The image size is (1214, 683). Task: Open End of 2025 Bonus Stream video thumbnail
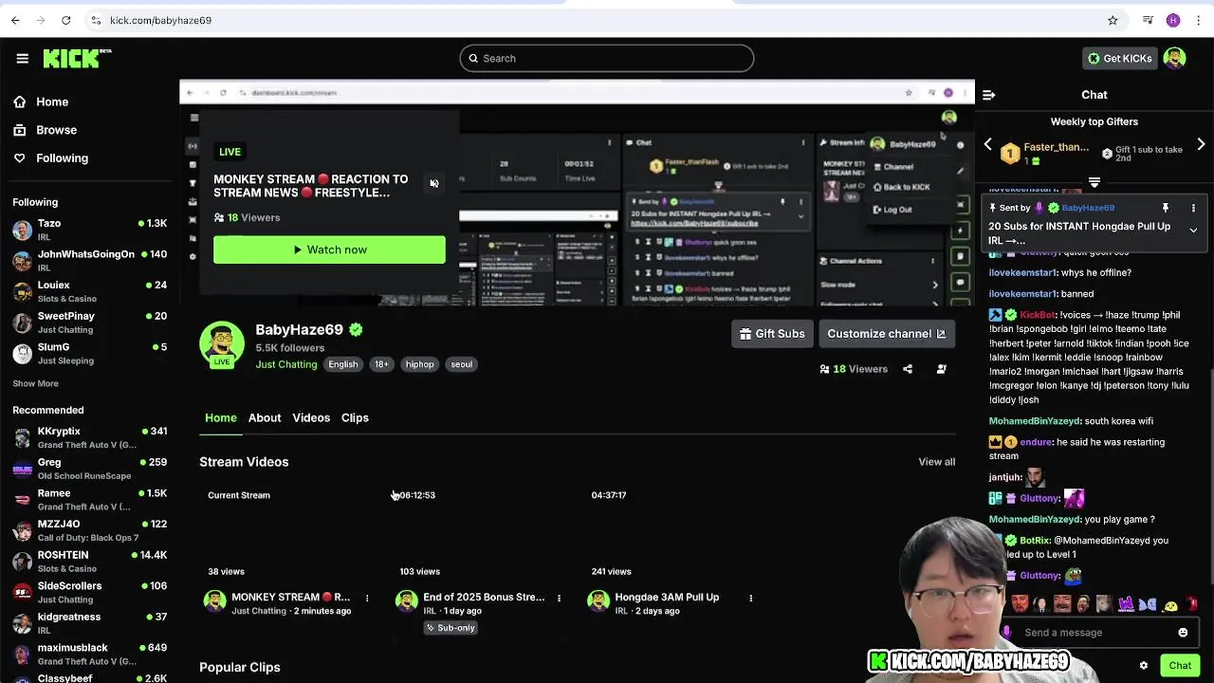[x=483, y=533]
